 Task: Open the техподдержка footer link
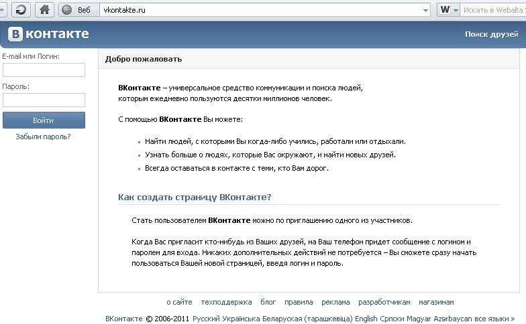coord(226,303)
